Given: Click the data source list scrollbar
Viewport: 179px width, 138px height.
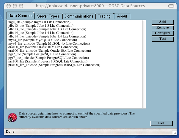Looking at the screenshot, I should coord(144,64).
